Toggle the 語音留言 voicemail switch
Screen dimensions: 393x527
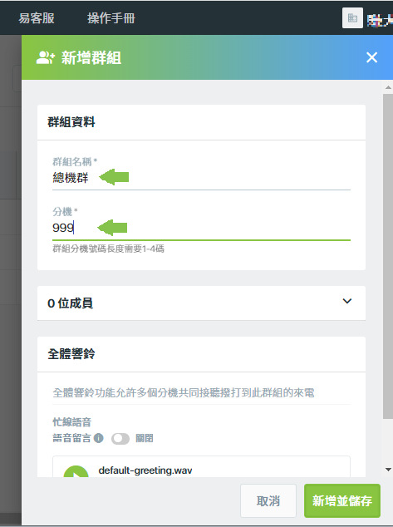(x=120, y=438)
